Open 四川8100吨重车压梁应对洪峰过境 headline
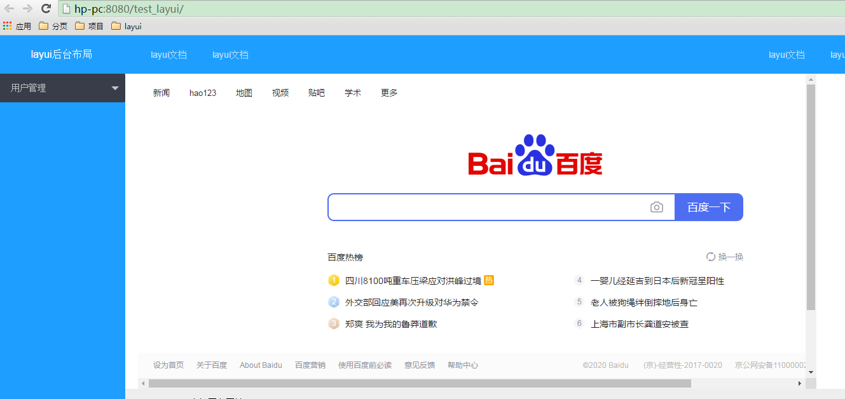This screenshot has width=845, height=399. pos(413,281)
